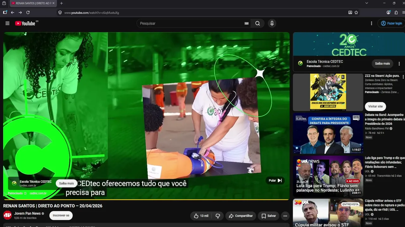Viewport: 405px width, 227px height.
Task: Click Saiba mais in CEDTEC sidebar ad
Action: pos(383,63)
